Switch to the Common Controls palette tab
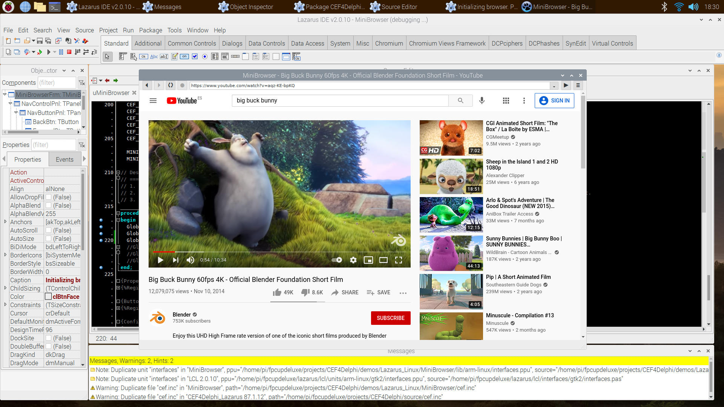This screenshot has height=407, width=724. point(192,43)
